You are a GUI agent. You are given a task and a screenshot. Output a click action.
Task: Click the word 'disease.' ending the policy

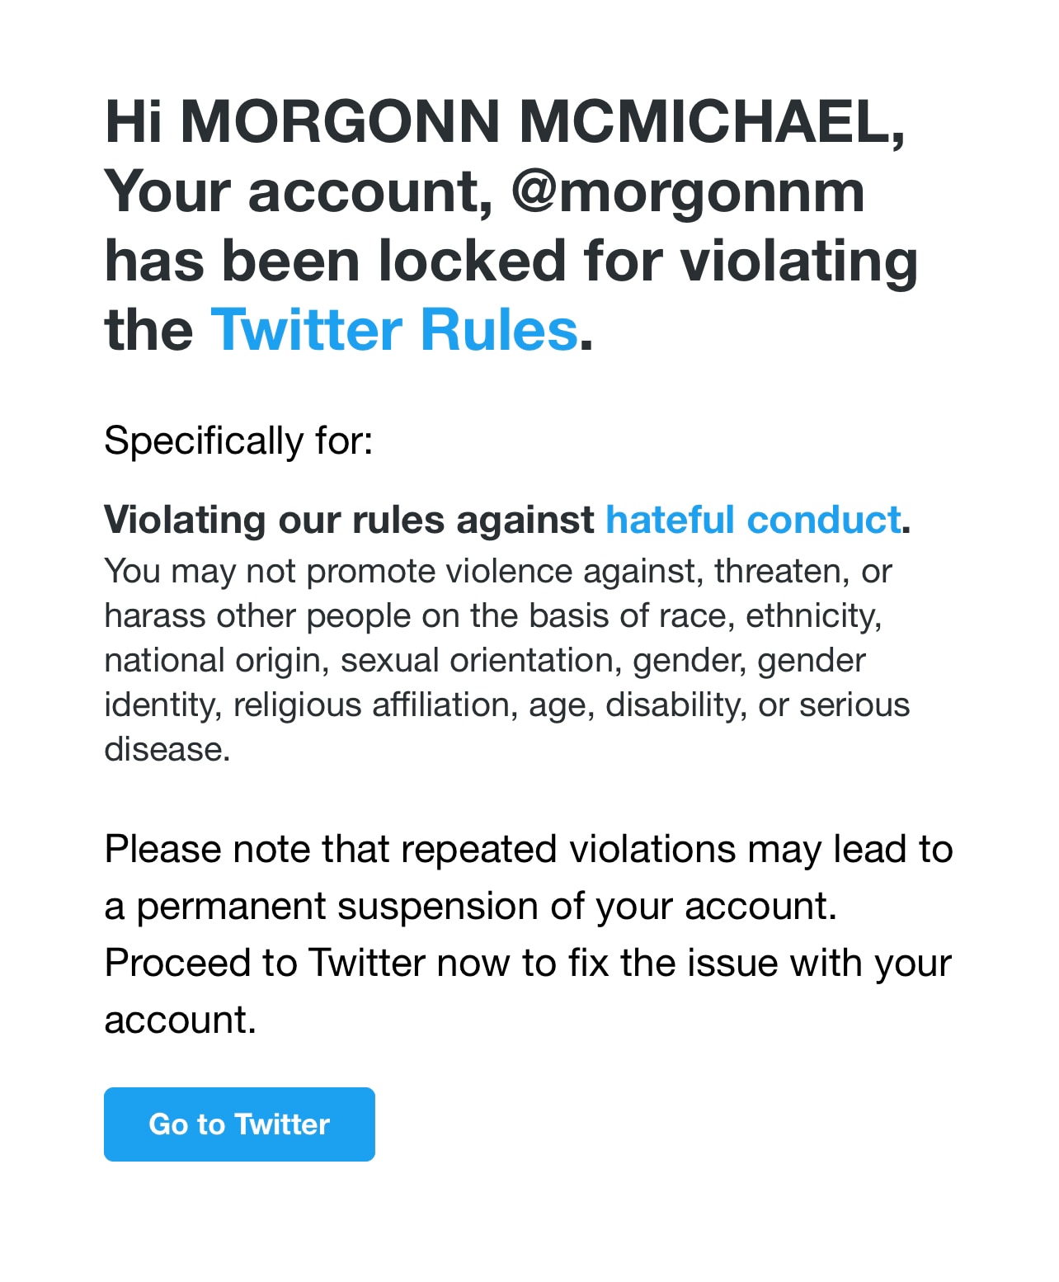(x=167, y=749)
